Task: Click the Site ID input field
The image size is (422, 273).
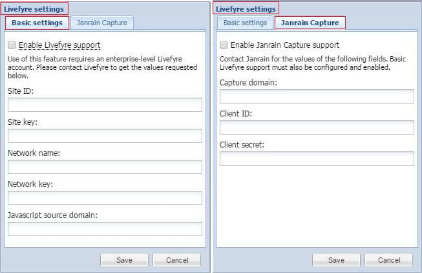Action: click(x=105, y=105)
